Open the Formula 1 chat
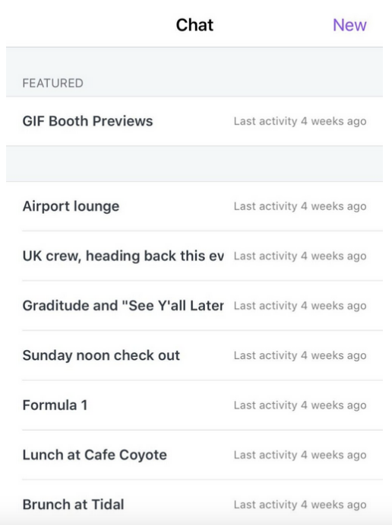This screenshot has width=392, height=525. [x=194, y=405]
